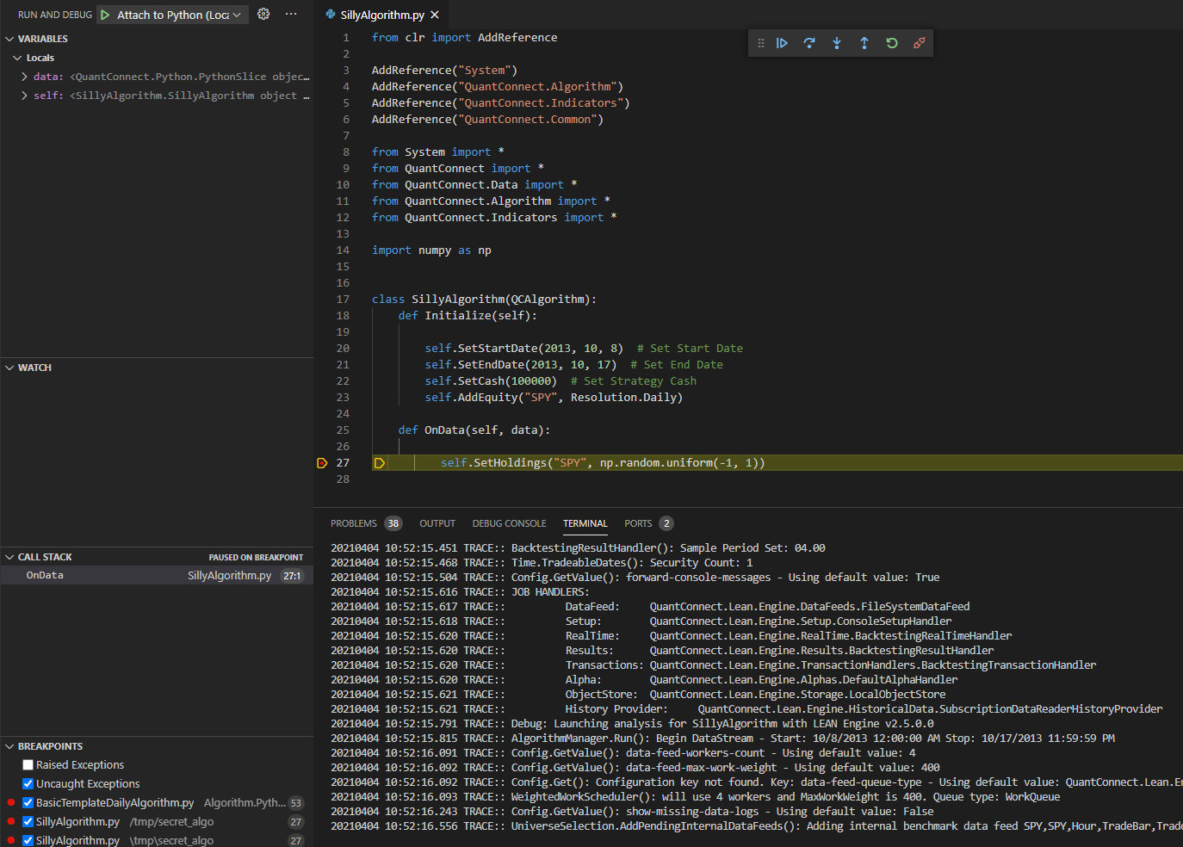The image size is (1183, 847).
Task: Uncheck the BasicTemplateDailyAlgorithm.py breakpoint
Action: point(28,803)
